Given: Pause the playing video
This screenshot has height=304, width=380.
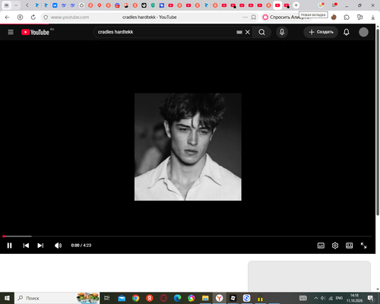Looking at the screenshot, I should [9, 245].
